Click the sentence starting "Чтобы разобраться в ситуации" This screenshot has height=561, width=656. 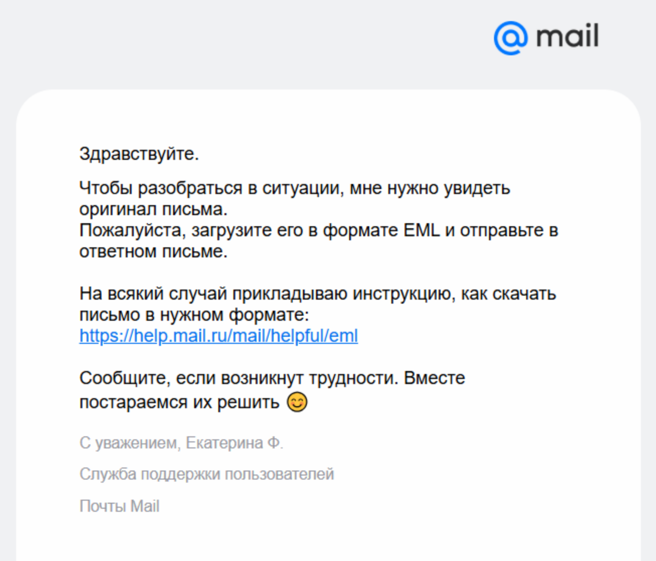pos(294,188)
